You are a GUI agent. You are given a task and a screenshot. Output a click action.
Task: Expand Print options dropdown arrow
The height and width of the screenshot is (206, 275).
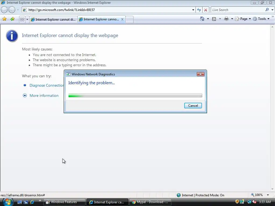[x=232, y=19]
